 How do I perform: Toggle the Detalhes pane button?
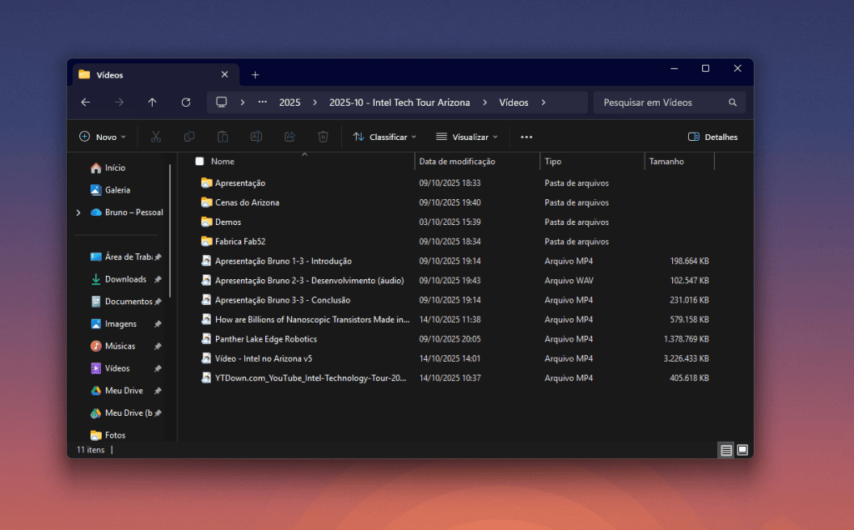[x=712, y=137]
